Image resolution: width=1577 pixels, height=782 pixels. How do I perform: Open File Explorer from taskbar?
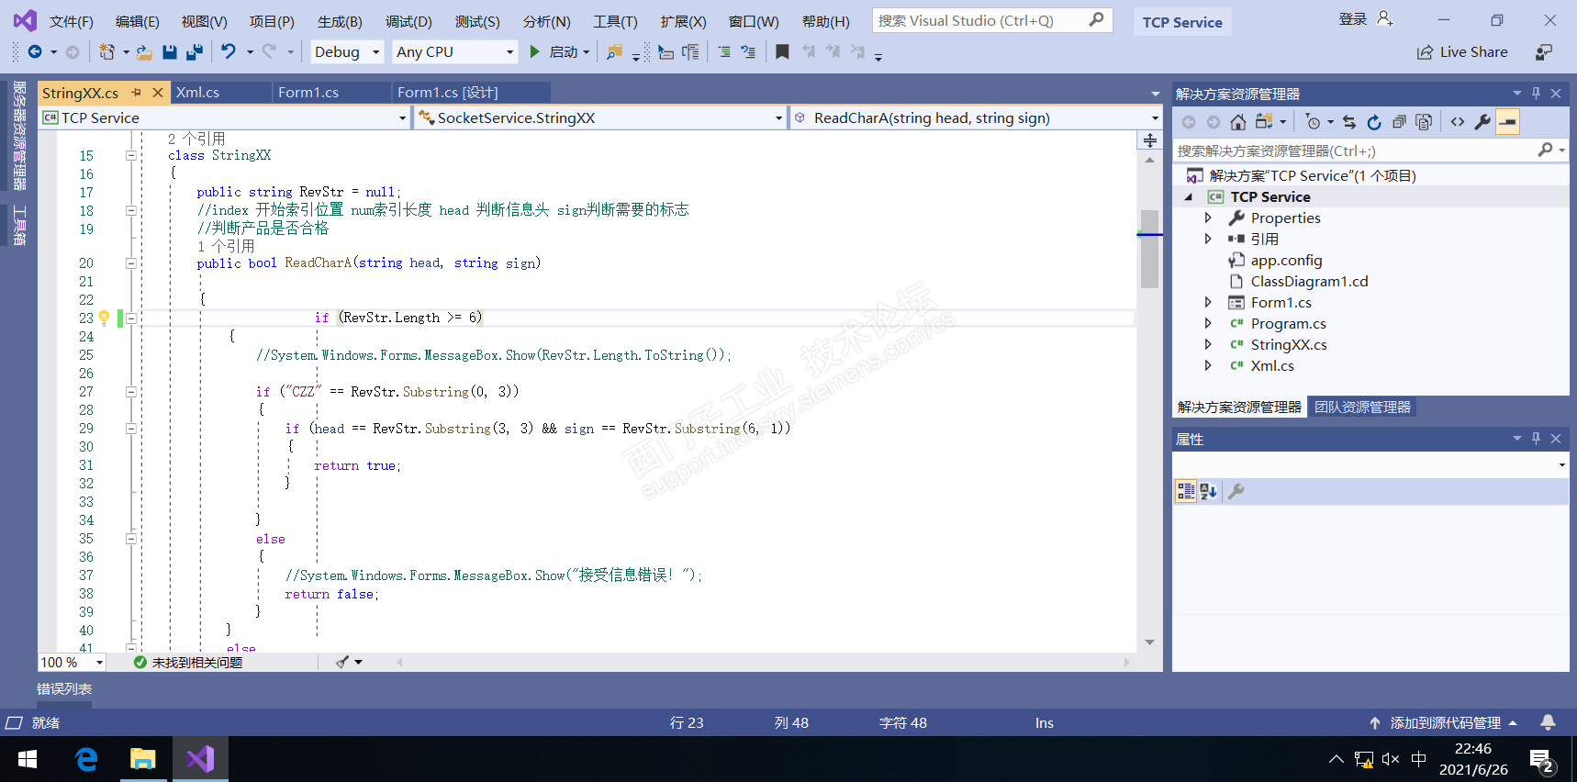click(143, 759)
